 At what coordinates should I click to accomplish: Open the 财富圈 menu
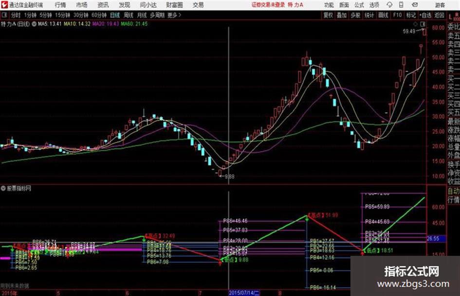pos(174,5)
